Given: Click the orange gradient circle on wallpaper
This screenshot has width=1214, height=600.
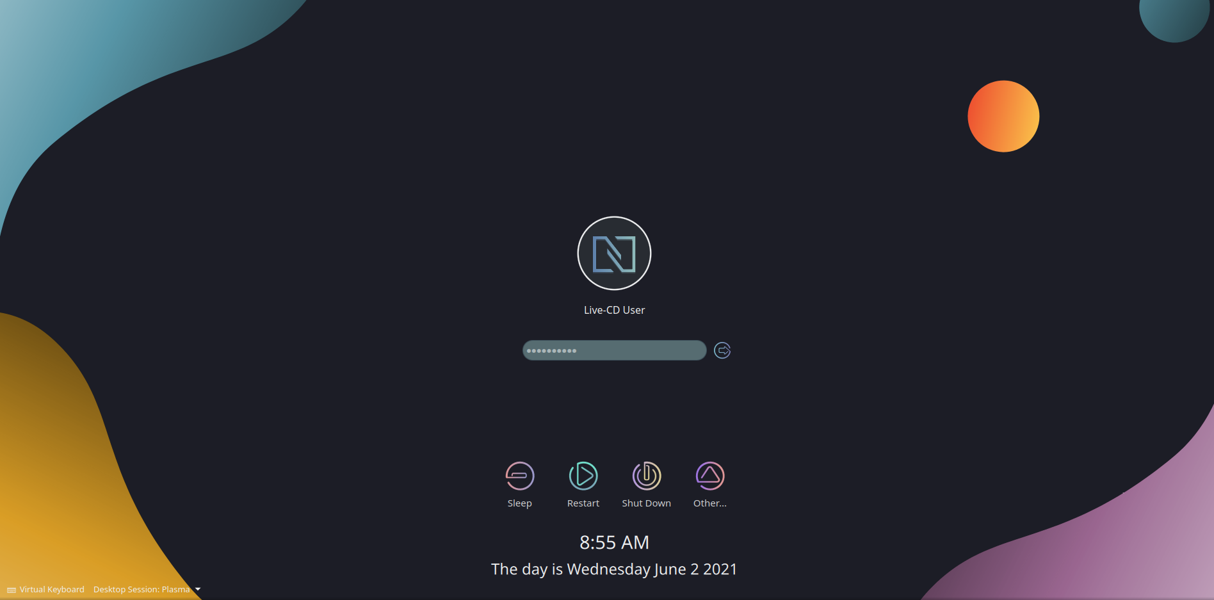Looking at the screenshot, I should pyautogui.click(x=1003, y=116).
